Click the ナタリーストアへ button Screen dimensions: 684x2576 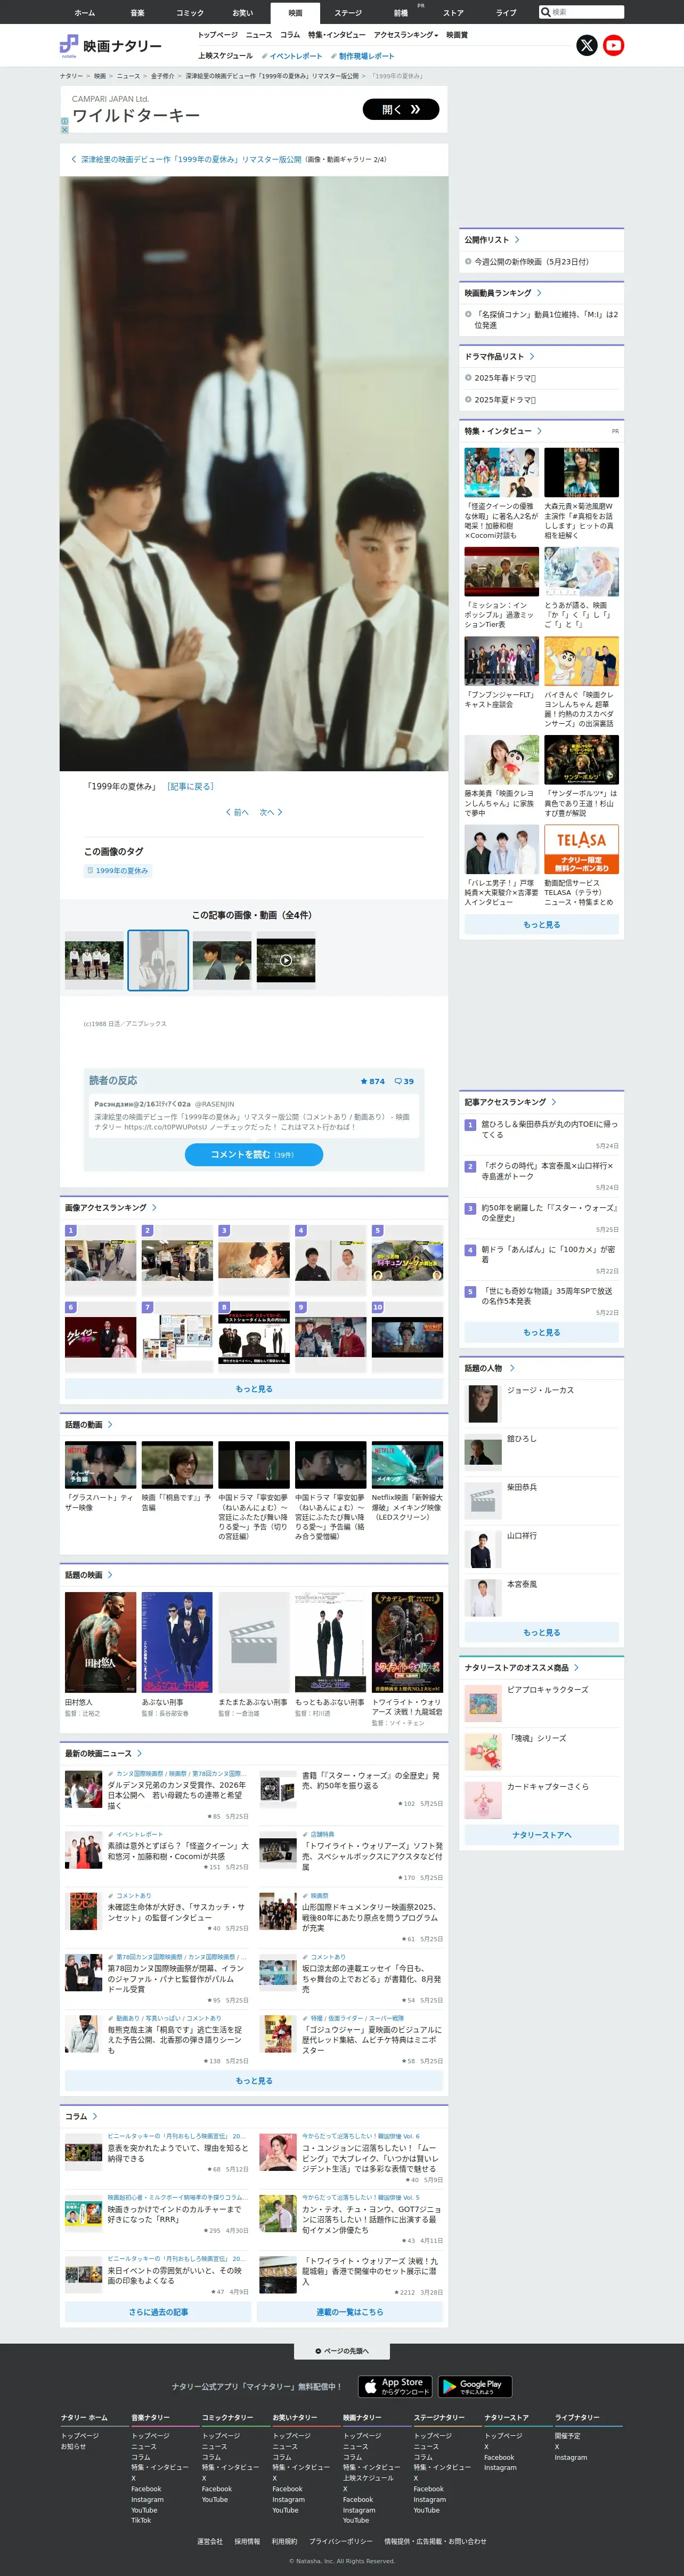click(x=542, y=1835)
